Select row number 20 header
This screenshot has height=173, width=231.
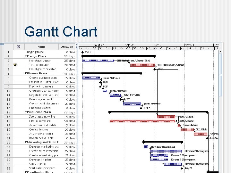[x=8, y=134]
